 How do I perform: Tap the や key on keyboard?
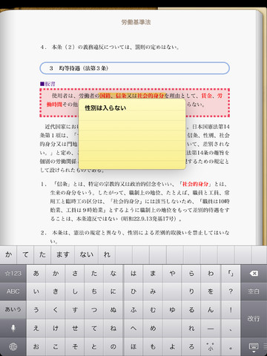click(172, 273)
